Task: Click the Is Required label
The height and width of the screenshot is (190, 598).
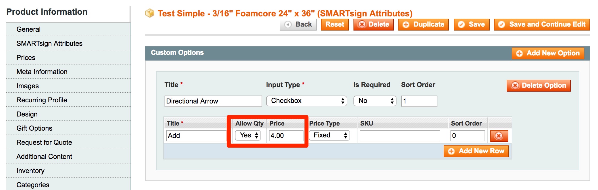Action: (372, 85)
